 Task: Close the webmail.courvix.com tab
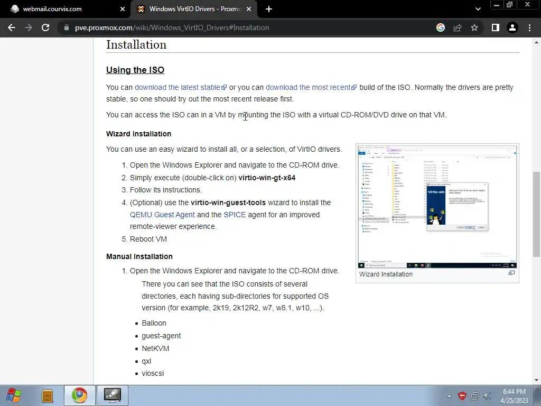tap(123, 10)
